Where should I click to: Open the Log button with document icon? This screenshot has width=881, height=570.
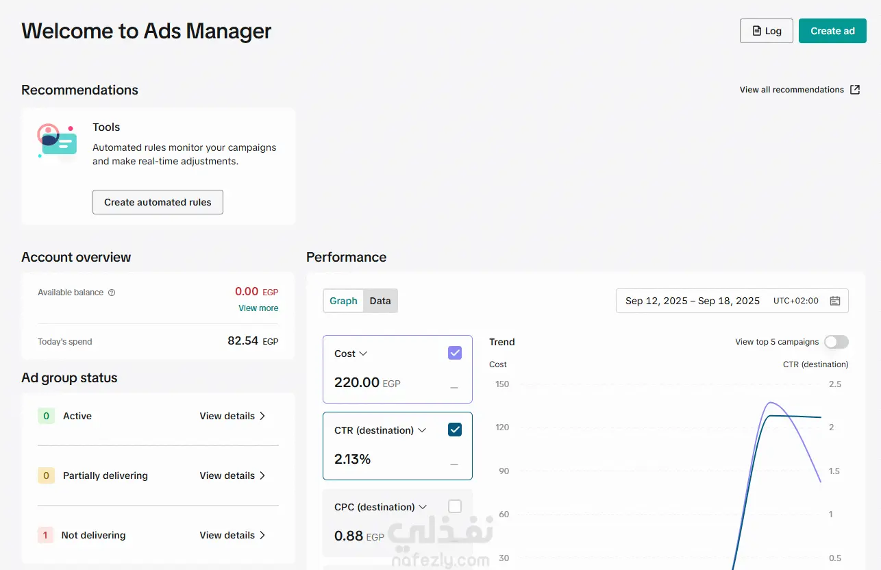[x=766, y=31]
